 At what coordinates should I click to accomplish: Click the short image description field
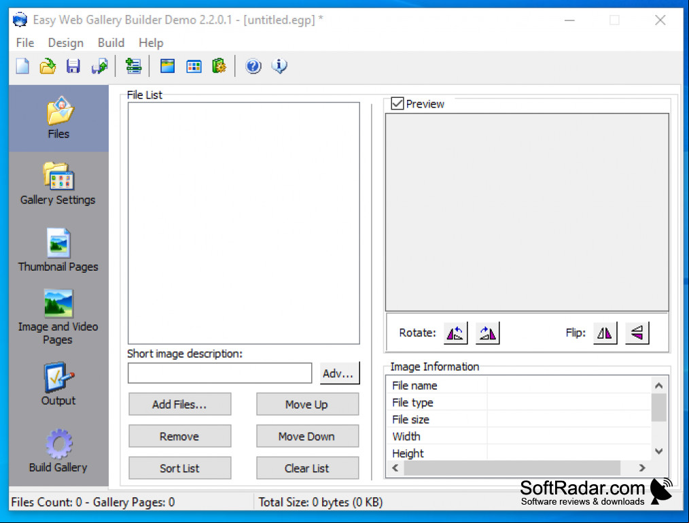click(219, 373)
